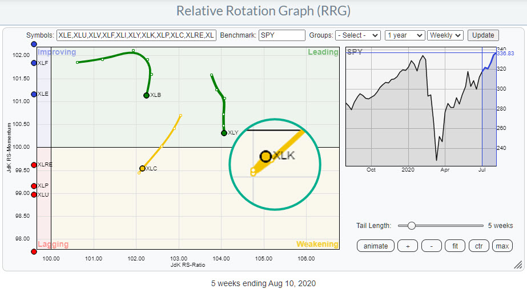The width and height of the screenshot is (527, 289).
Task: Click the XLK highlighted data point
Action: (265, 156)
